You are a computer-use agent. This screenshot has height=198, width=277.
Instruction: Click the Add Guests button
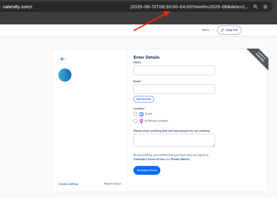click(144, 99)
